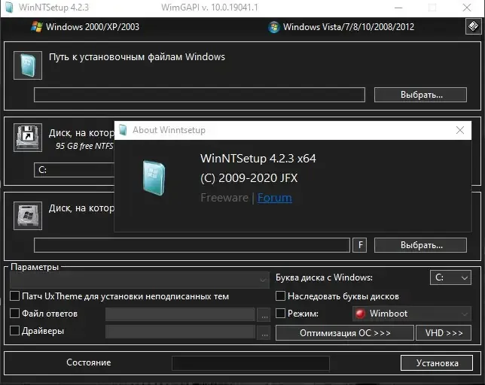Open VHD >>> options

(444, 333)
